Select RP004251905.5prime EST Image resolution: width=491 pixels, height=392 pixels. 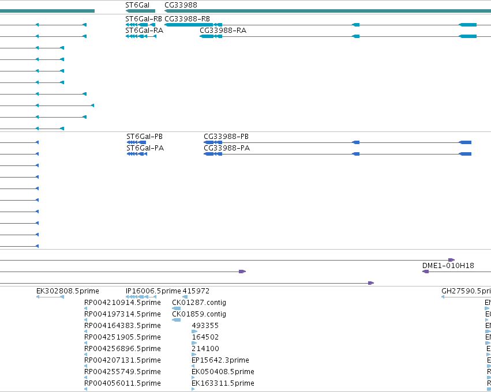coord(122,337)
